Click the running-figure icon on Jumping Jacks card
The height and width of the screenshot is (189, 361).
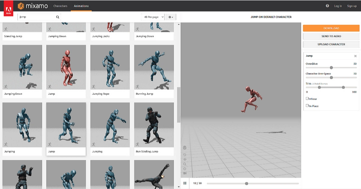pyautogui.click(x=94, y=29)
